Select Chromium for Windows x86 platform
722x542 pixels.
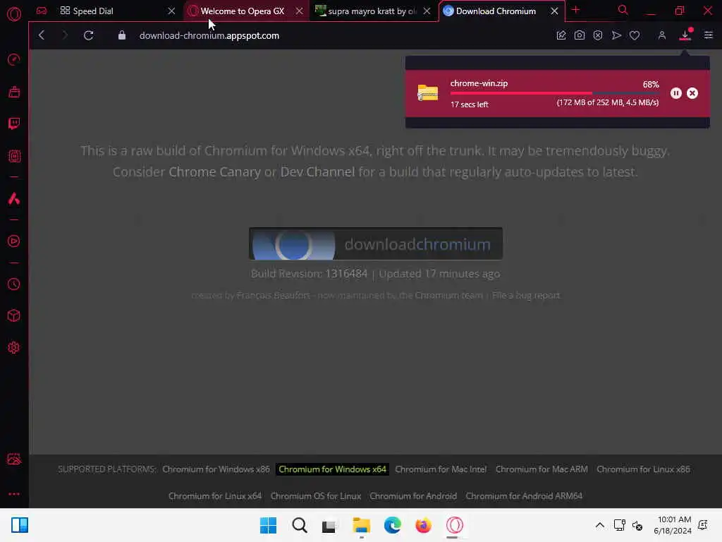pos(216,469)
